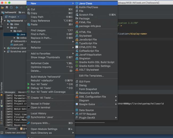Click the src breadcrumb in navigation bar
173x138 pixels.
click(x=22, y=12)
